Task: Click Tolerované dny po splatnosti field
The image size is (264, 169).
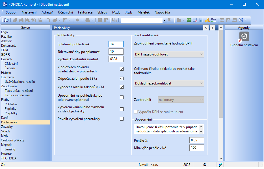Action: pyautogui.click(x=116, y=52)
